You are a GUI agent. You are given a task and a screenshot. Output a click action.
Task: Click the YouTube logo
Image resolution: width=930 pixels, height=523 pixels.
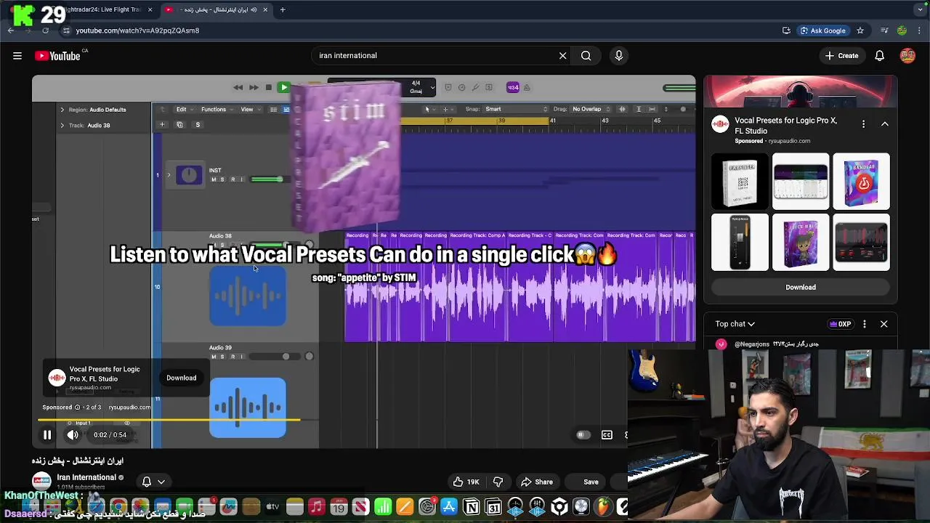(x=57, y=56)
